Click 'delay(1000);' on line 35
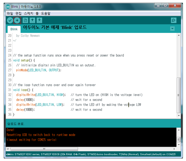Screen dimensions: 186x161 pyautogui.click(x=26, y=110)
